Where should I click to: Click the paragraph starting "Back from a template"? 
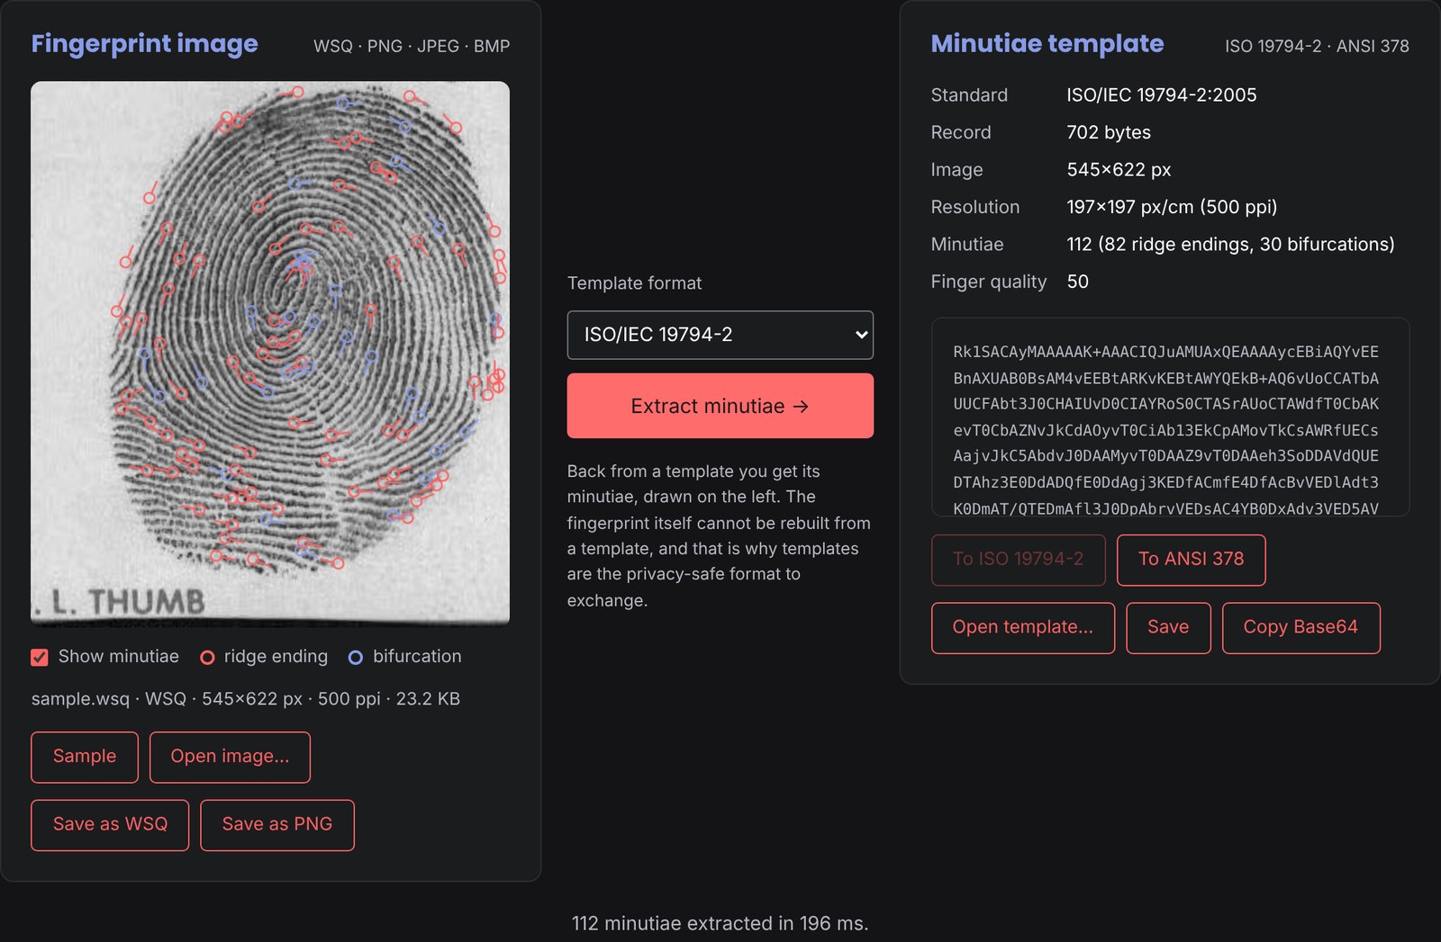pos(719,536)
